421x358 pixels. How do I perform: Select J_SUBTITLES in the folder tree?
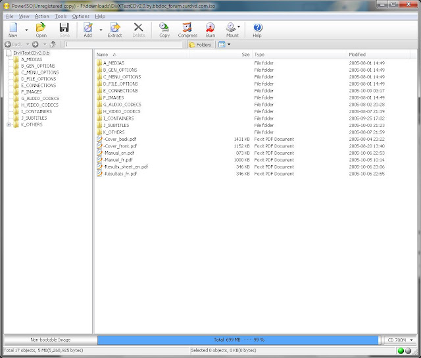click(34, 118)
